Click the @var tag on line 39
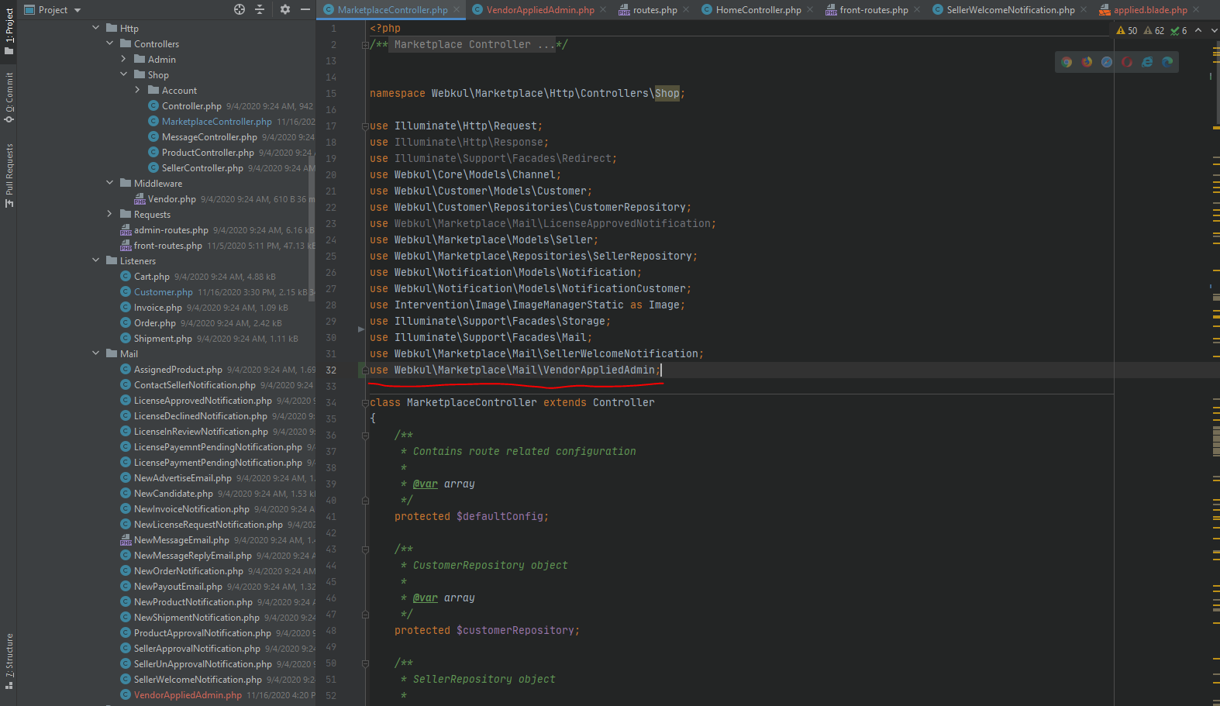This screenshot has height=706, width=1220. (426, 484)
